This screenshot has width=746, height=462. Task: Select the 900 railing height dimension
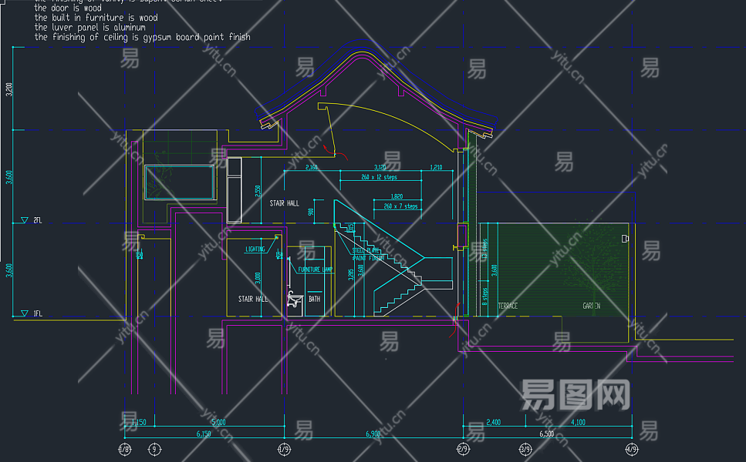(x=311, y=212)
